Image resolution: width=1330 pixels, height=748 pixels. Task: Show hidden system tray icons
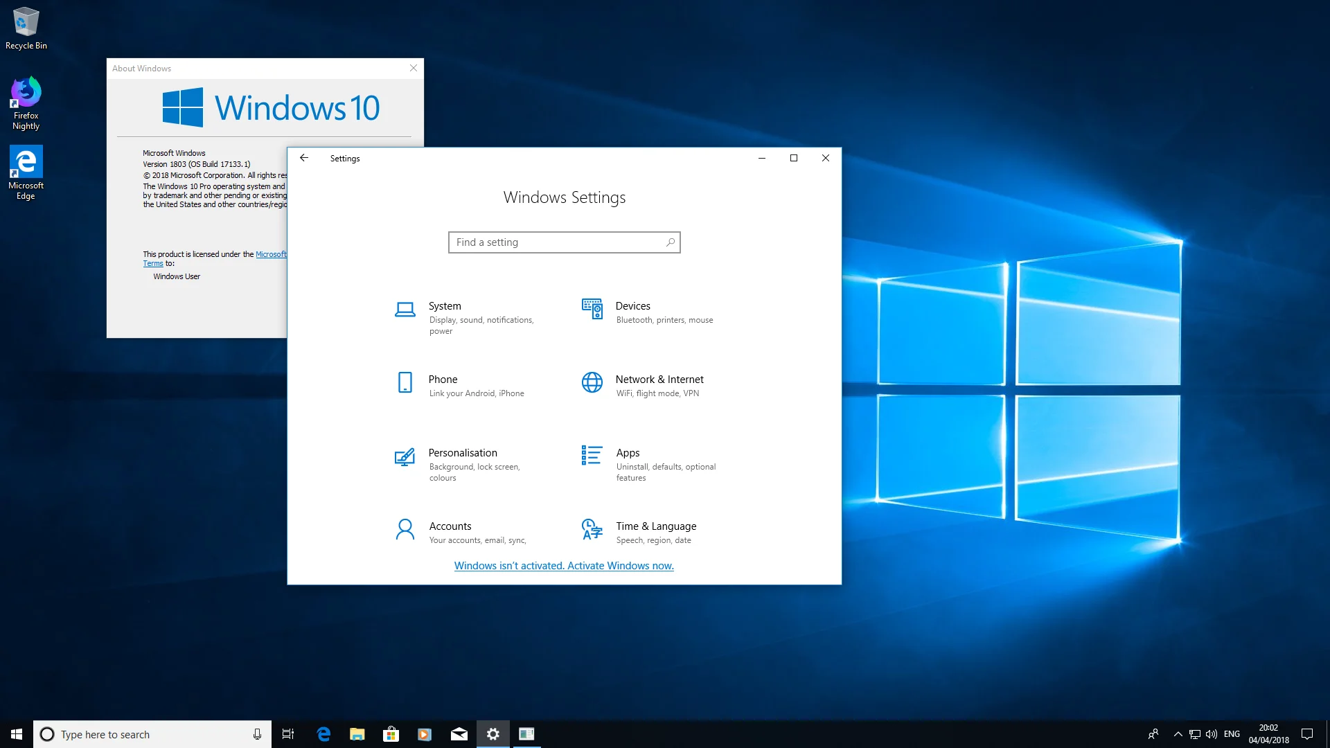click(1178, 734)
